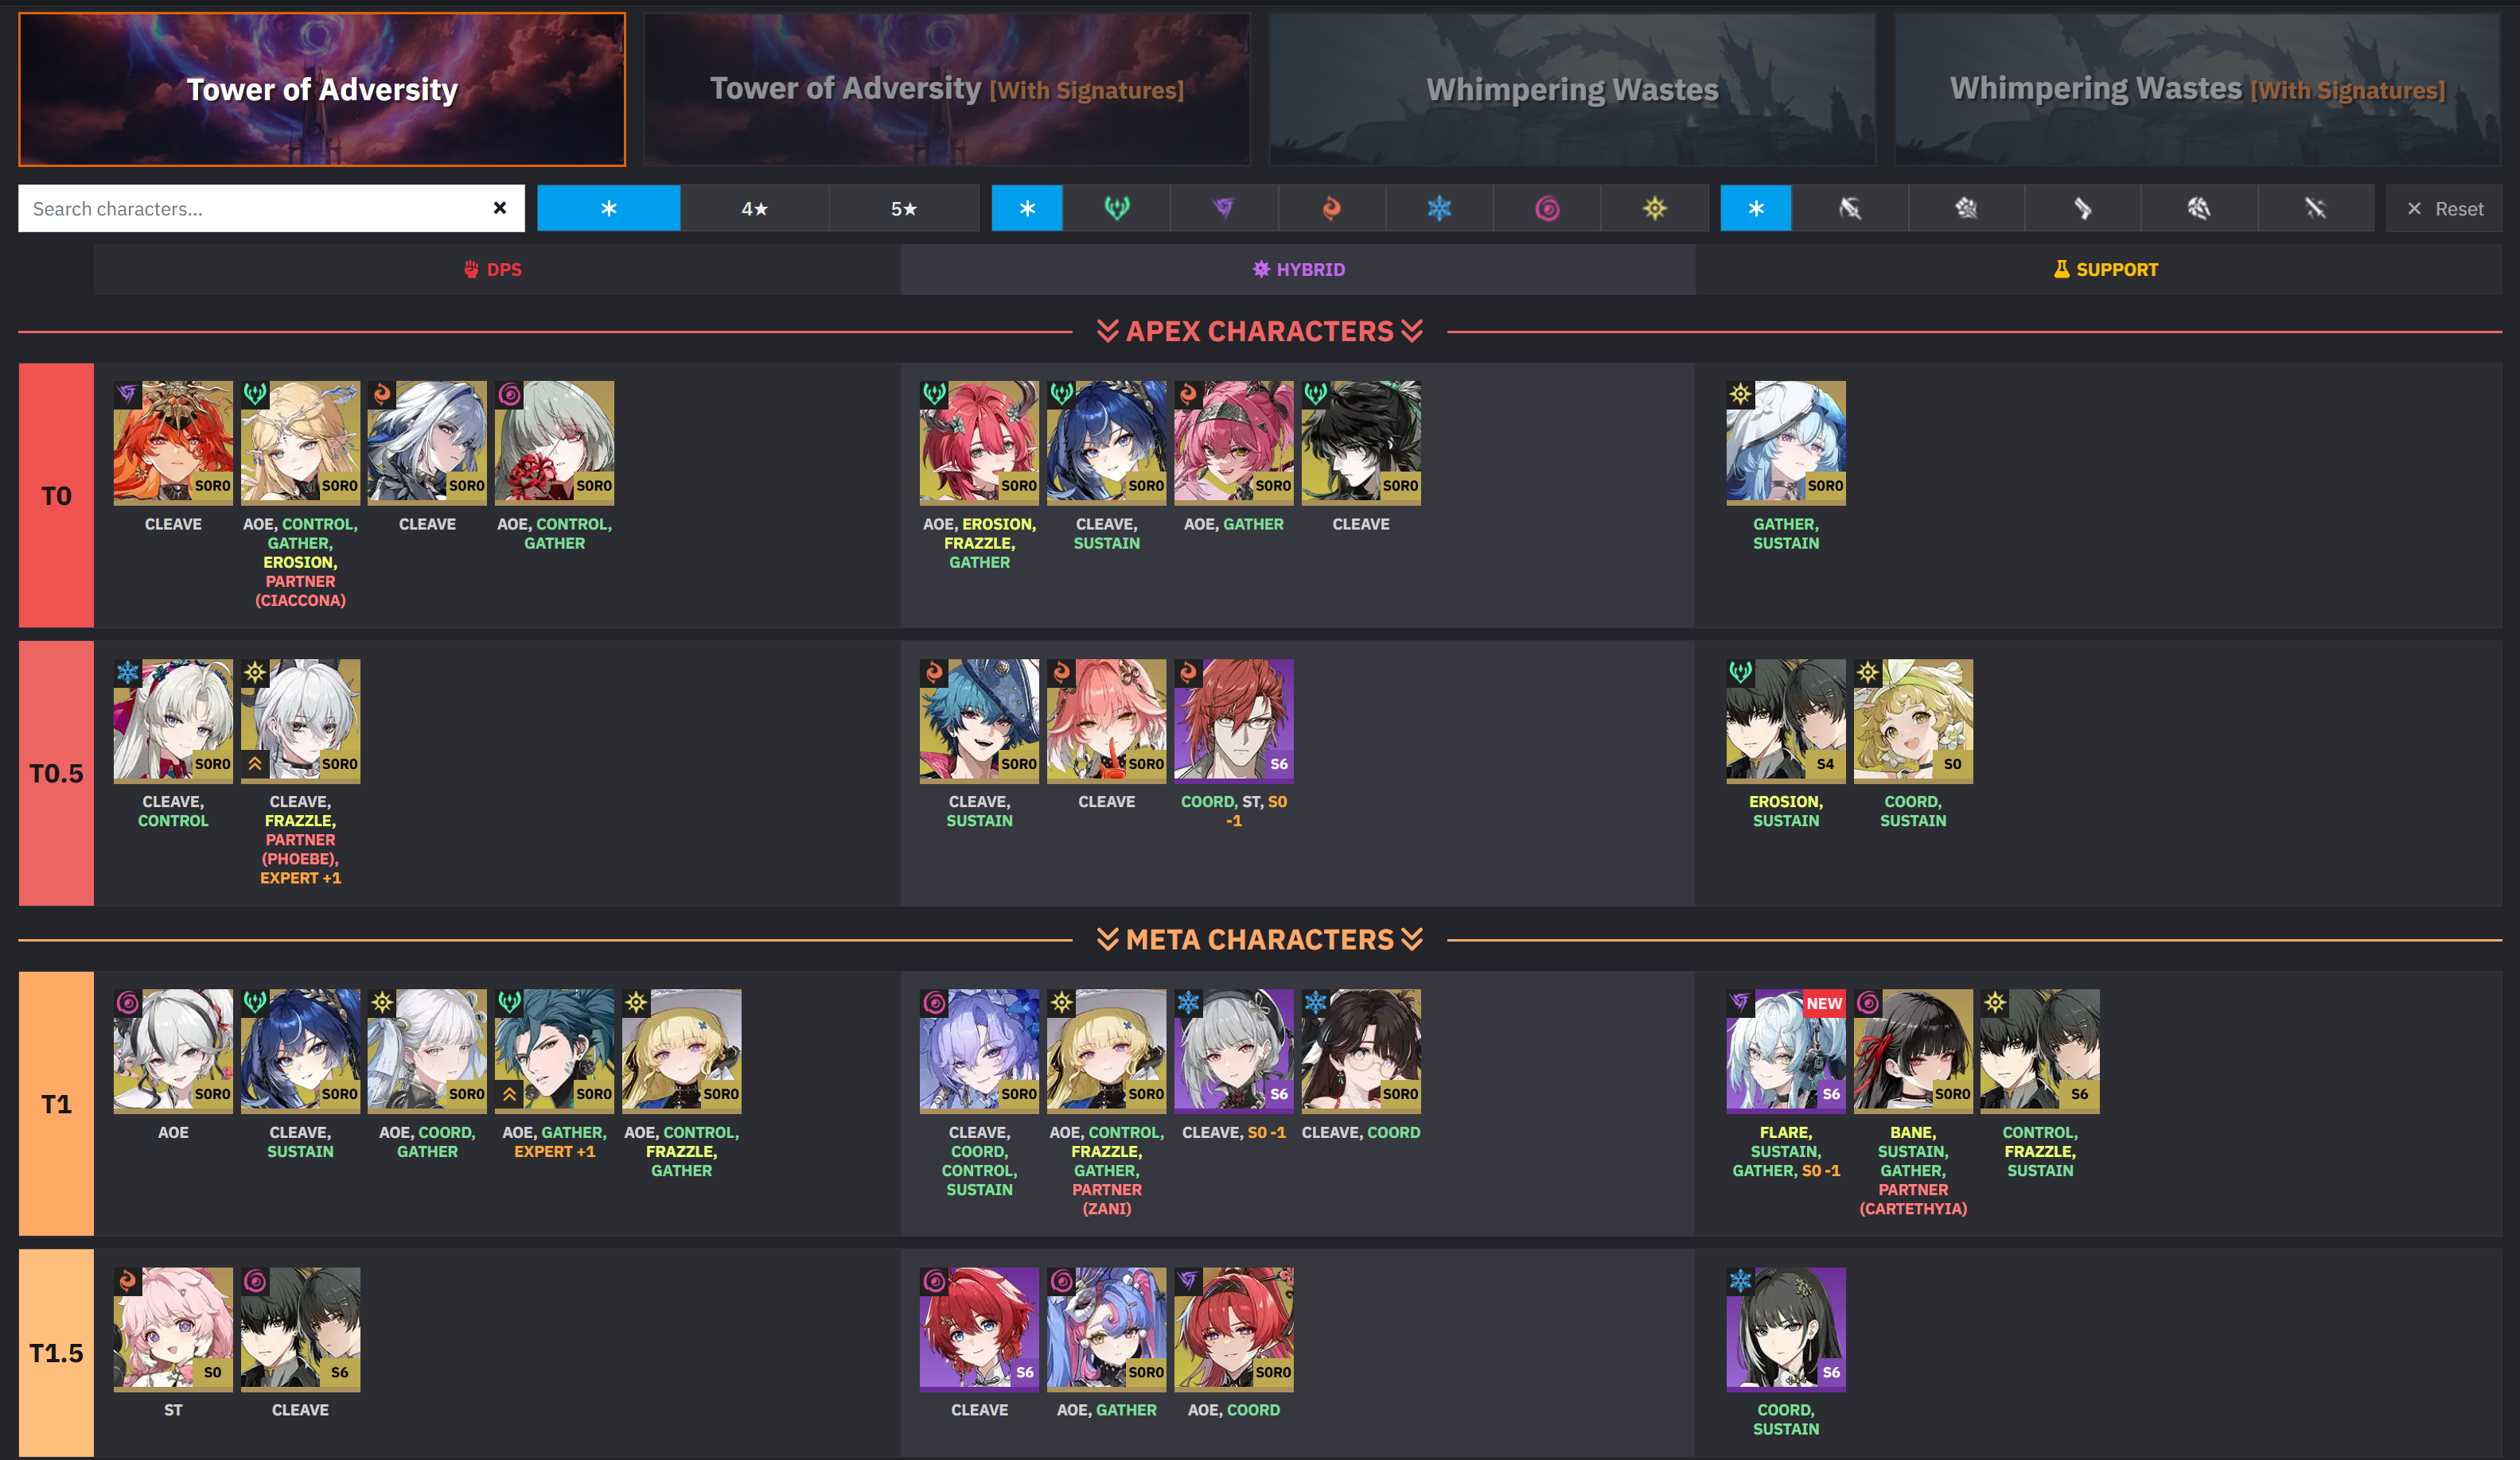Filter by Electro element icon

(x=1224, y=208)
